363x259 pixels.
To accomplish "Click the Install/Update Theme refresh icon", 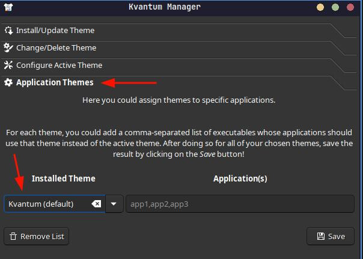I will 8,31.
